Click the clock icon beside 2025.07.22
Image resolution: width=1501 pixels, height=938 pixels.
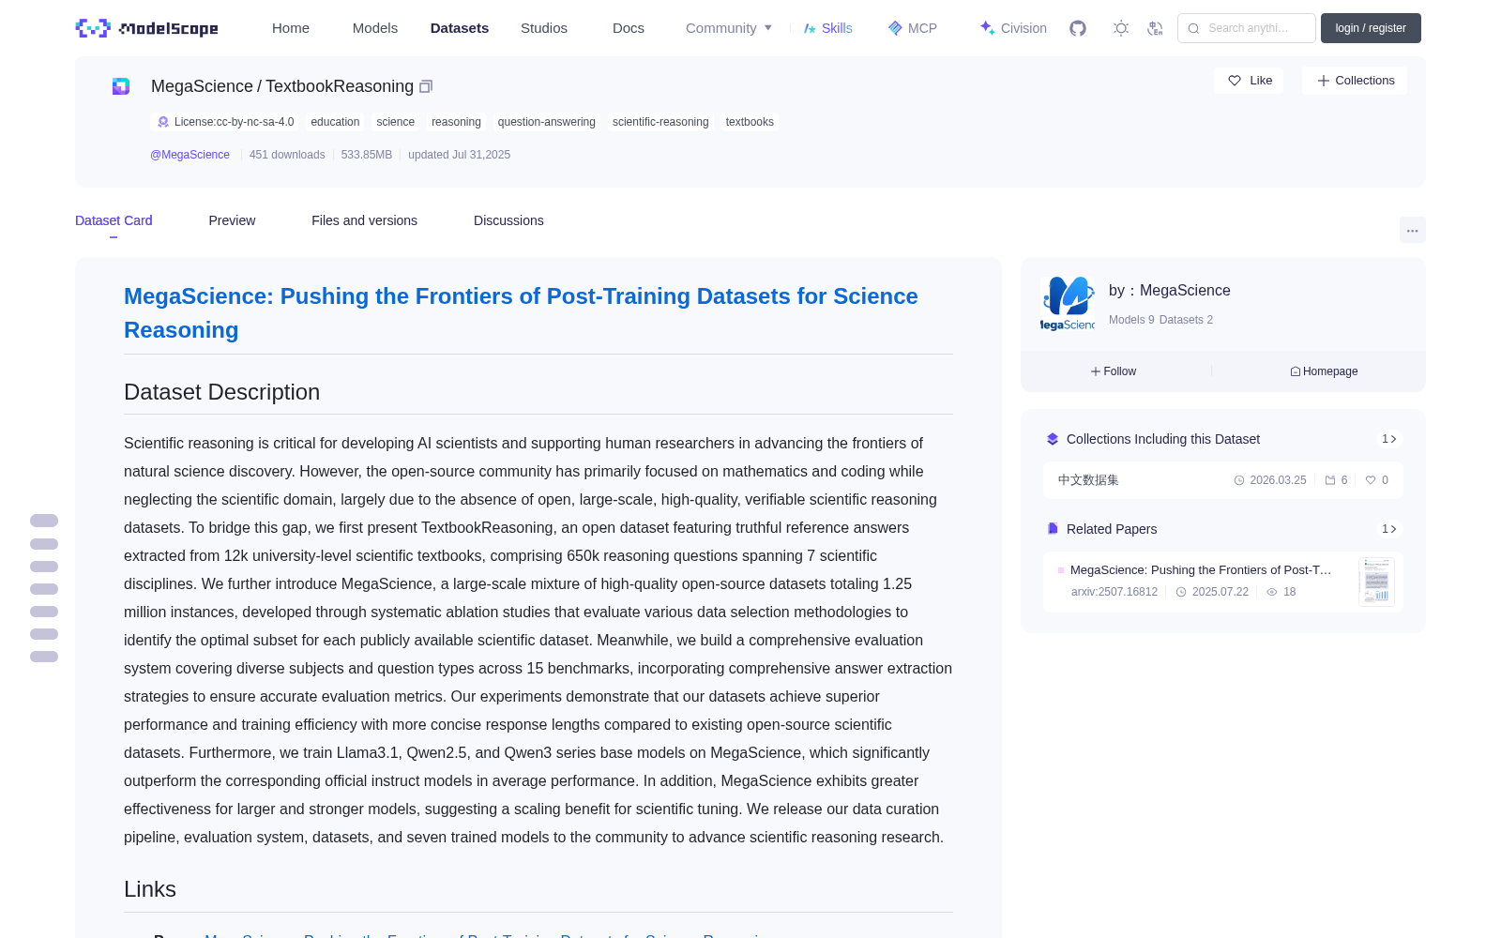[1181, 592]
